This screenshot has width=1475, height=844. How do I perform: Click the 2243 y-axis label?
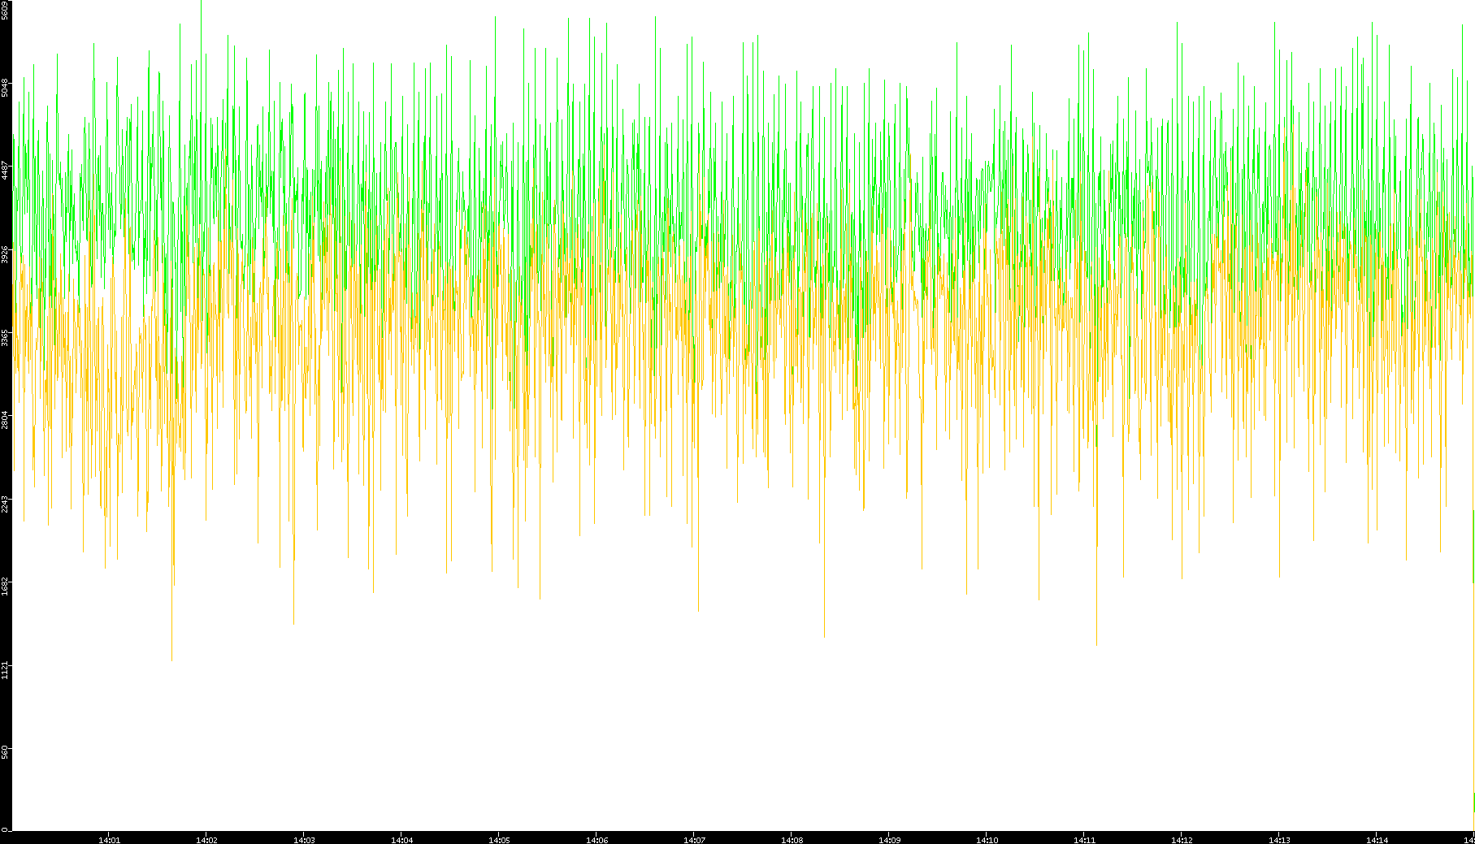5,504
